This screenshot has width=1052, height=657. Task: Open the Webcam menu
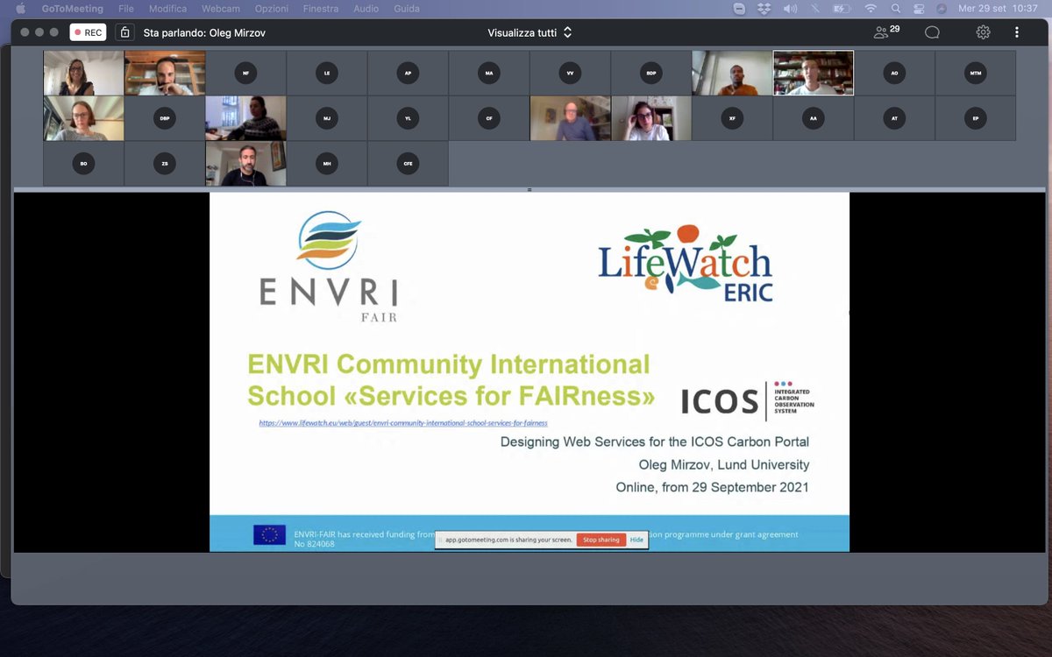click(x=220, y=9)
